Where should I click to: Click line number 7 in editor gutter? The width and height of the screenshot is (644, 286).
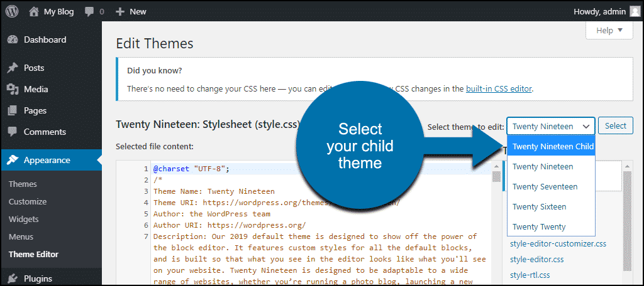coord(146,236)
